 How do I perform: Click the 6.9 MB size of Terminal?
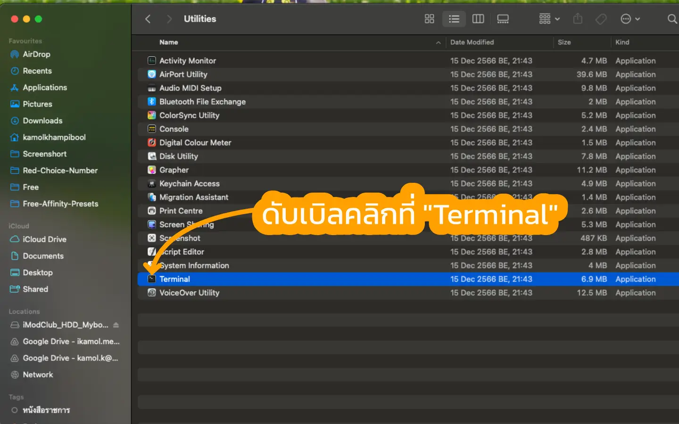coord(594,279)
